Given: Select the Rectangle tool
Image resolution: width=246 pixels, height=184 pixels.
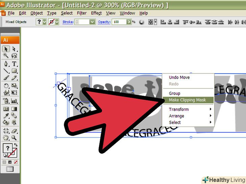Looking at the screenshot, I should pyautogui.click(x=14, y=71).
